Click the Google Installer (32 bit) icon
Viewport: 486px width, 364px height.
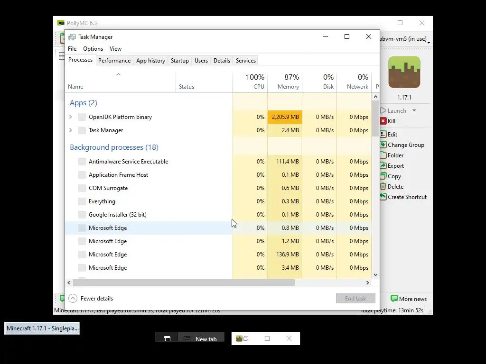click(x=82, y=215)
